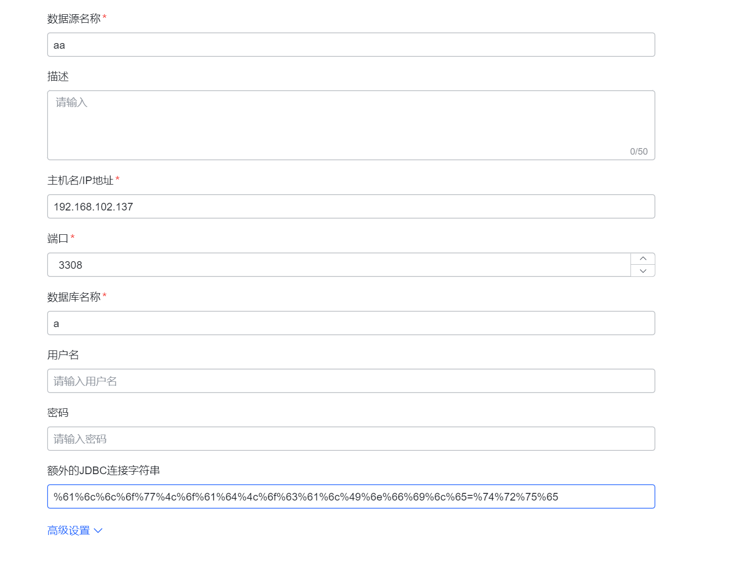Image resolution: width=743 pixels, height=571 pixels.
Task: Click the 端口 field showing 3308
Action: tap(335, 265)
